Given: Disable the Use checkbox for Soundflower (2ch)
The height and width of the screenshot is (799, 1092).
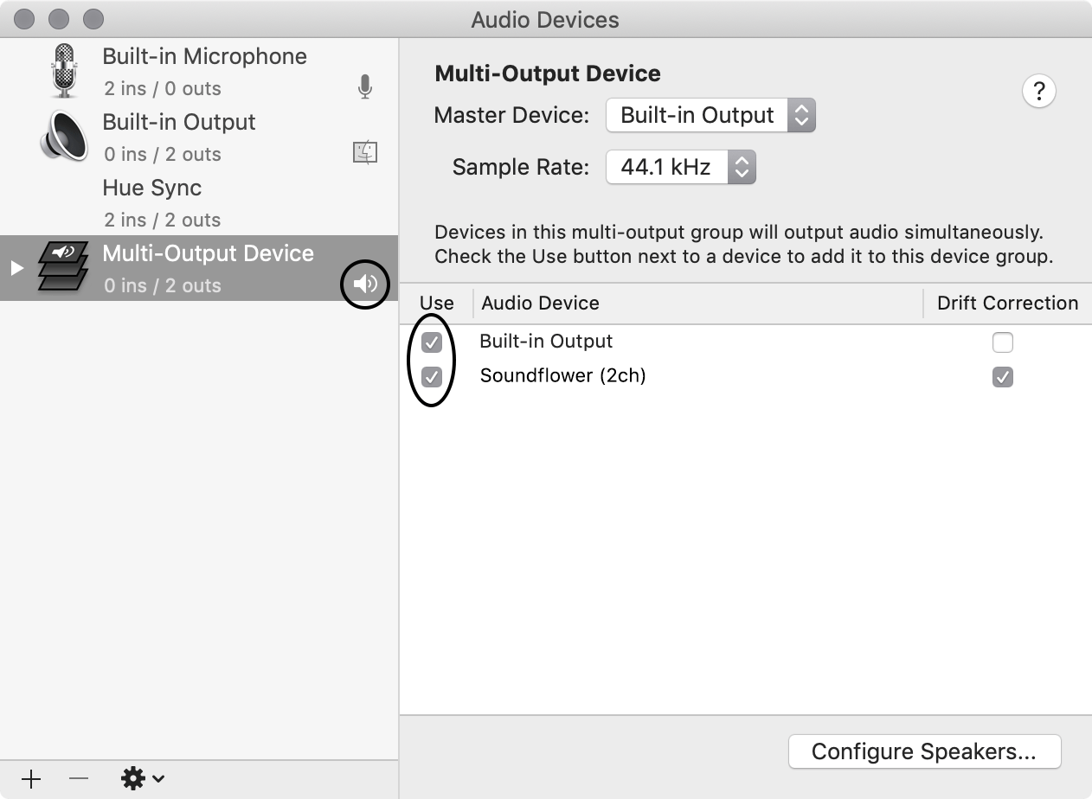Looking at the screenshot, I should (433, 376).
